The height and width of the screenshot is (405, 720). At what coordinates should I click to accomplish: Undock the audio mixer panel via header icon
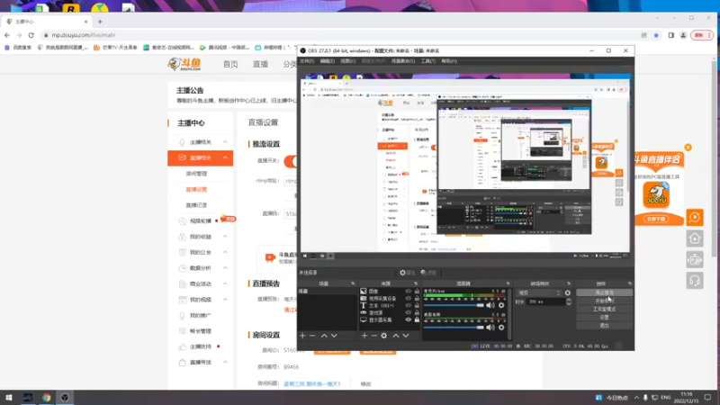(508, 283)
